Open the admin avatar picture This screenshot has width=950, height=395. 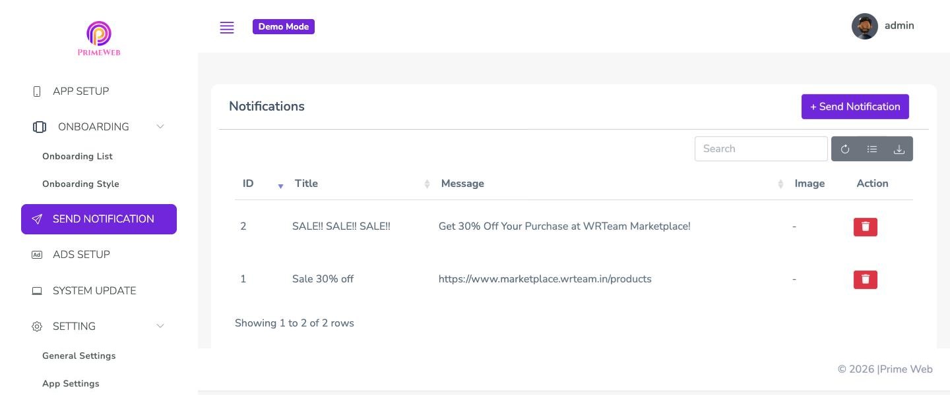(864, 26)
